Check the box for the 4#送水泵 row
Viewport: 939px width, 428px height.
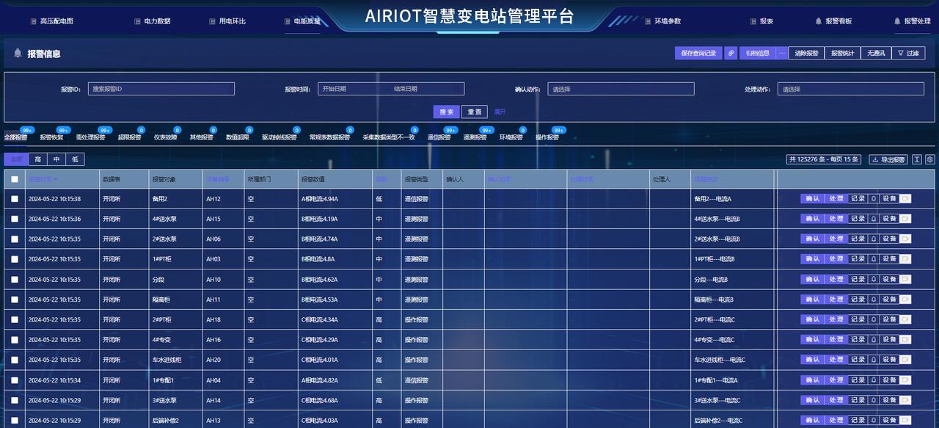coord(15,219)
